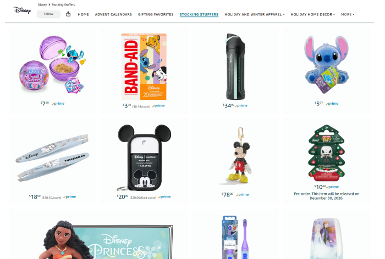Open Gifting Favorites tab
The image size is (385, 259).
[156, 14]
